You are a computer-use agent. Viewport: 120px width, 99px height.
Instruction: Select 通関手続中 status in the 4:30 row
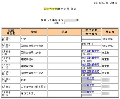(x=34, y=59)
